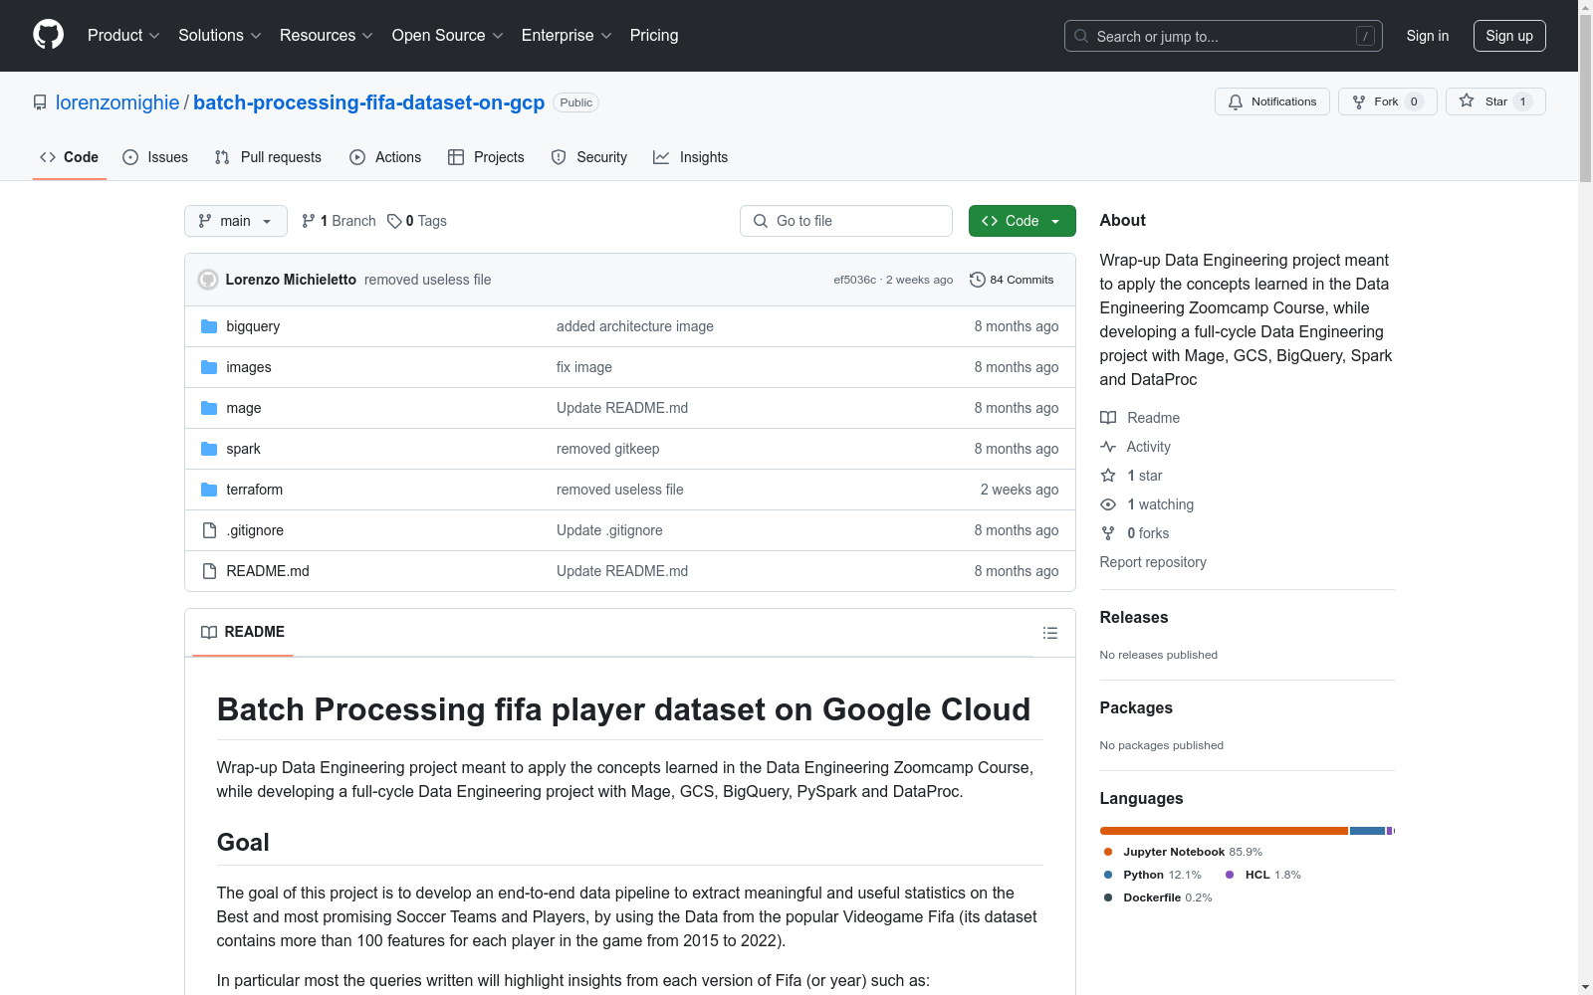
Task: Click the repository book icon beside lorenzomighie
Action: pos(40,102)
